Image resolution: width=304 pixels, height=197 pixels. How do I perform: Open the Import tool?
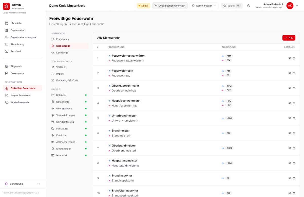tap(69, 74)
